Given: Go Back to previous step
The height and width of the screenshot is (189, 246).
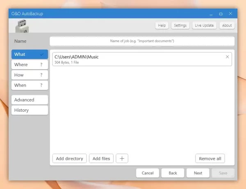Looking at the screenshot, I should click(x=173, y=173).
